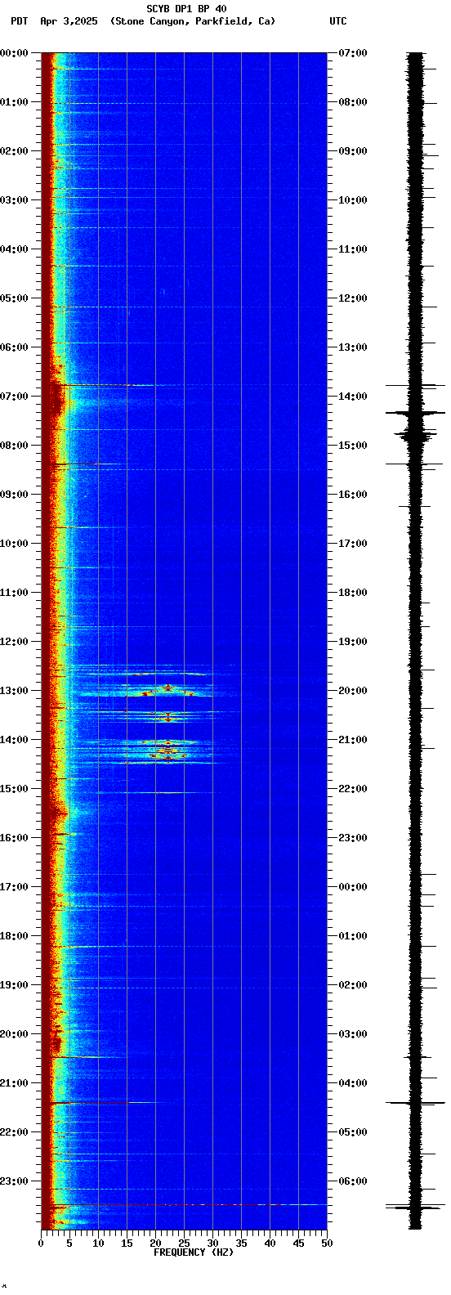
Task: Click the 'UTC' timezone label
Action: click(338, 21)
